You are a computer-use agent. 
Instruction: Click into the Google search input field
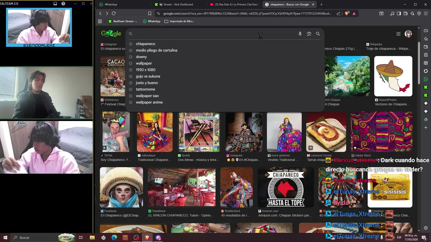[x=214, y=34]
